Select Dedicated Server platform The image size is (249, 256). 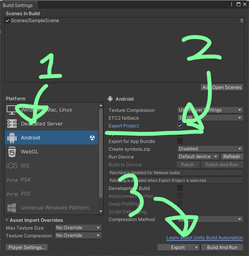51,124
